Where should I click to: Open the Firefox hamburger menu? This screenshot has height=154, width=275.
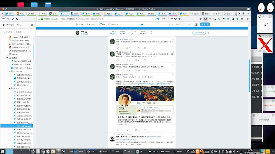pos(247,19)
